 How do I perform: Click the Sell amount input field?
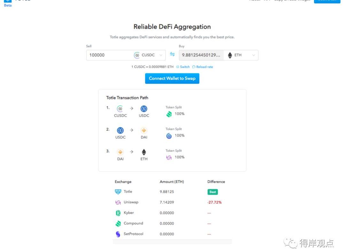click(109, 55)
